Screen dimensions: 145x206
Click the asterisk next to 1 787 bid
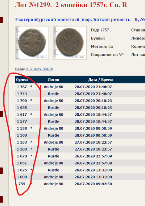coord(31,86)
